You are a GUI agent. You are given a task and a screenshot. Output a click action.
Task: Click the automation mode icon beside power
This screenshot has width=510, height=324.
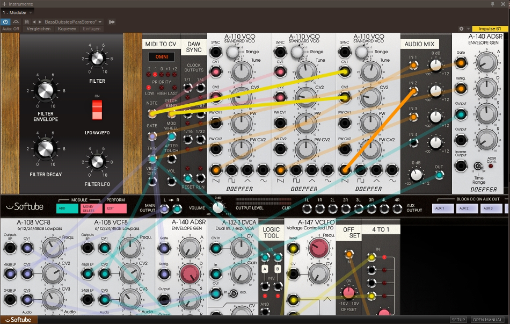click(16, 22)
